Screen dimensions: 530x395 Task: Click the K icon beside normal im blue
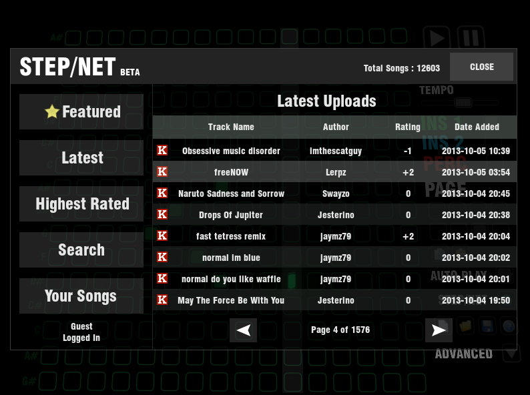pyautogui.click(x=162, y=257)
